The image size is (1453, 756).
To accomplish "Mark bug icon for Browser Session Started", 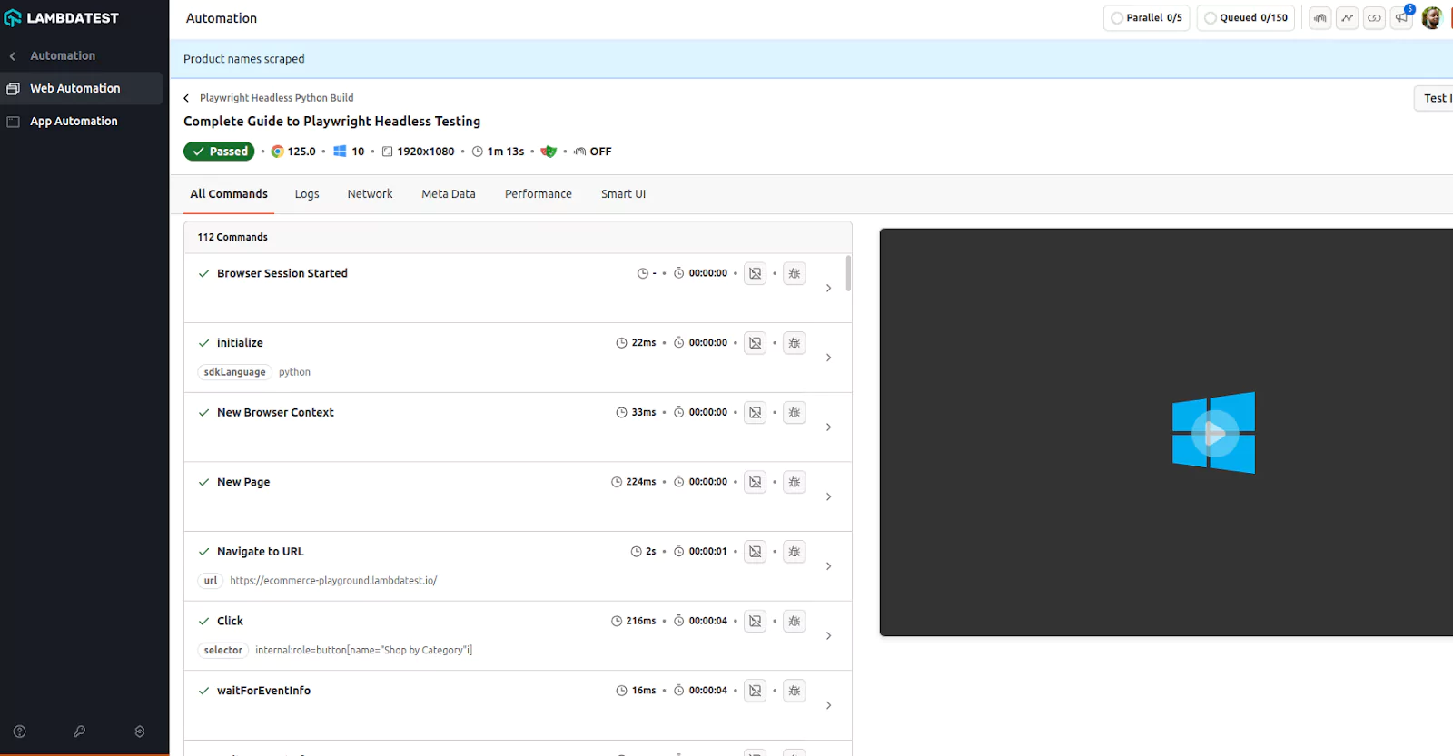I will tap(795, 273).
